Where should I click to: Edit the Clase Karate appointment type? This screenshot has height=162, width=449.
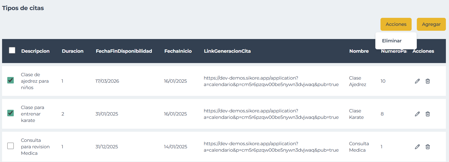click(417, 114)
